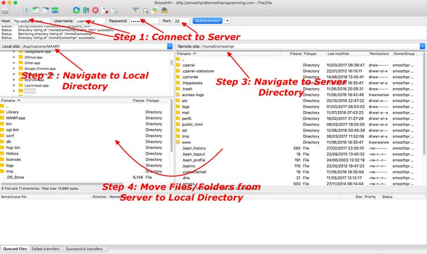
Task: Focus the Password field
Action: 144,21
